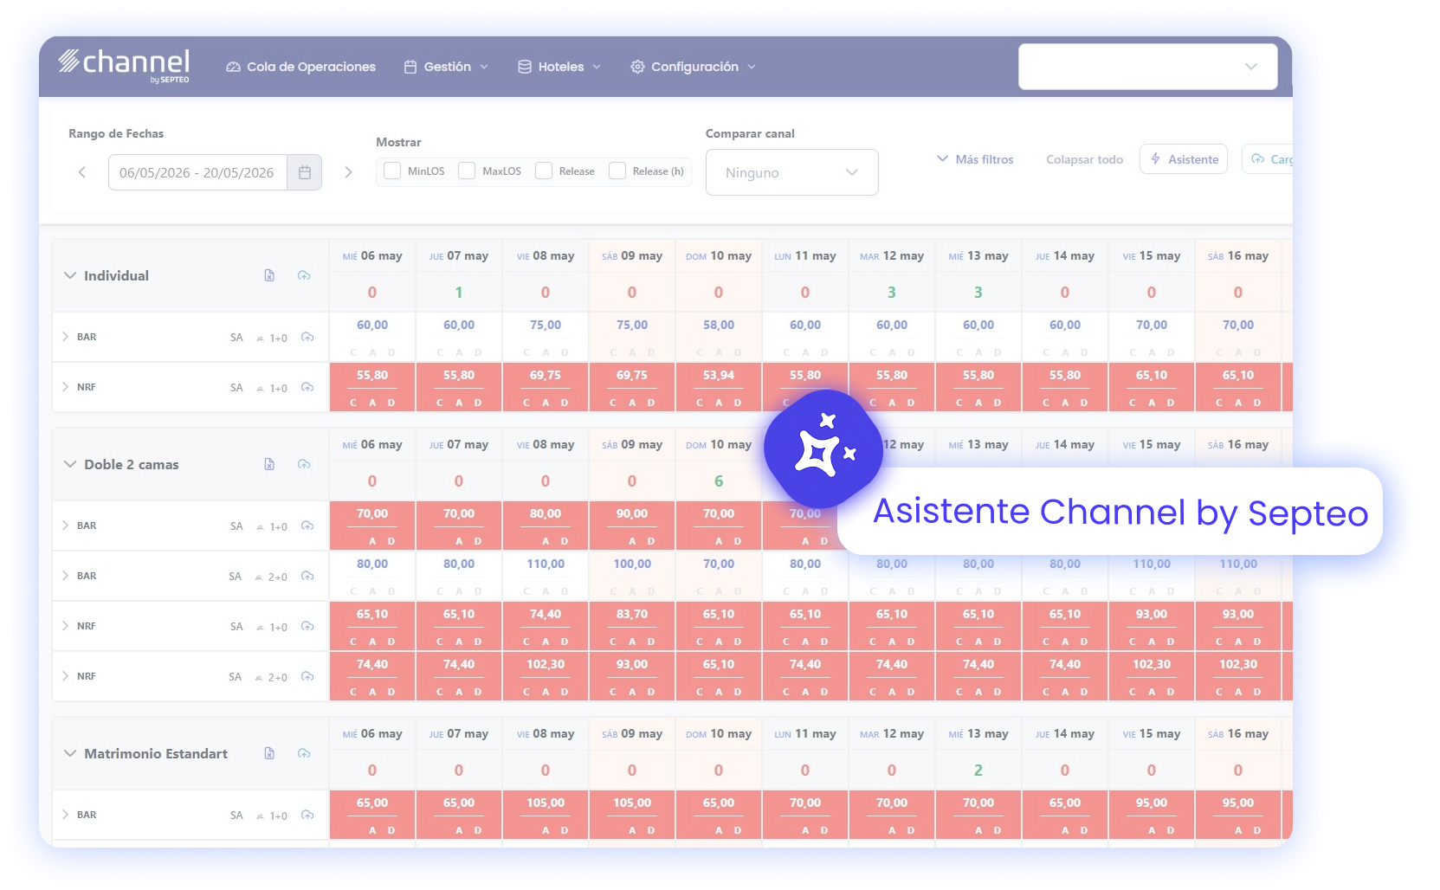Open the Comparar canal Ninguno dropdown

[x=791, y=172]
